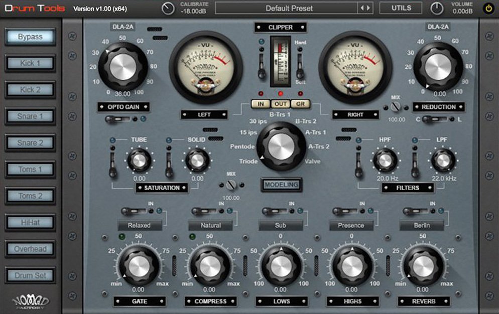Switch to the Snare 1 channel
499x314 pixels.
click(x=29, y=116)
